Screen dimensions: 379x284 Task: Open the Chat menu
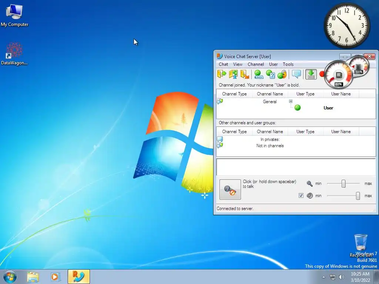pyautogui.click(x=223, y=64)
